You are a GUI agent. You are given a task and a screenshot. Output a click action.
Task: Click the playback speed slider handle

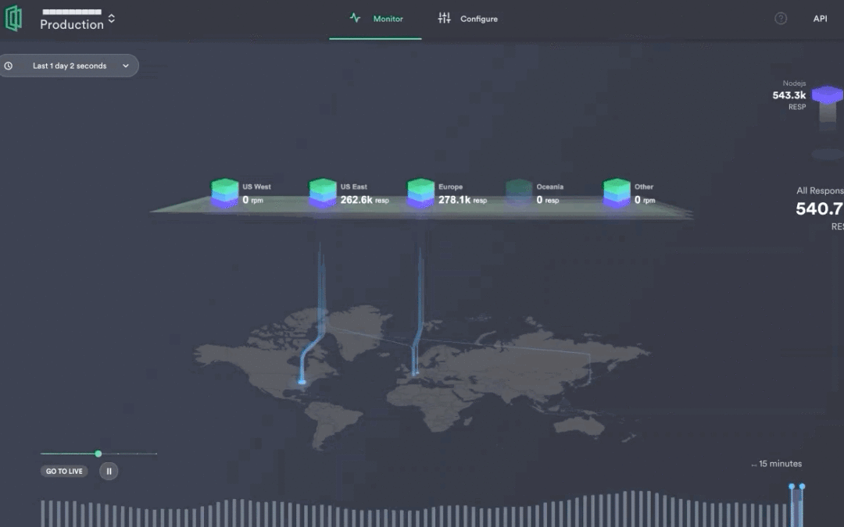98,454
